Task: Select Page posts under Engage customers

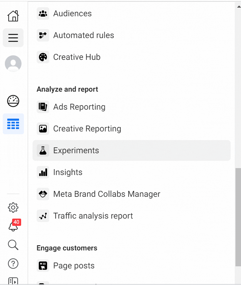Action: [x=74, y=266]
